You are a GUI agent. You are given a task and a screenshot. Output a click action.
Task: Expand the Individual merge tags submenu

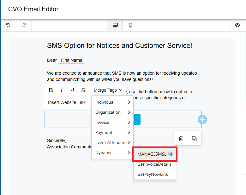coord(112,102)
